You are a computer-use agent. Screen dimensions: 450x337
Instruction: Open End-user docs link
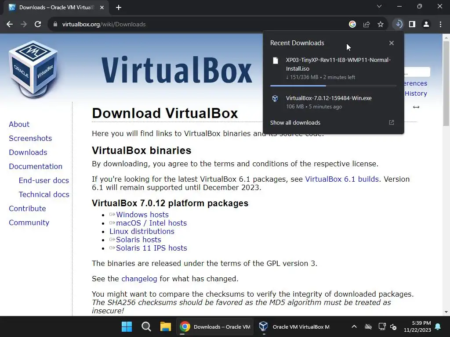[x=44, y=180]
